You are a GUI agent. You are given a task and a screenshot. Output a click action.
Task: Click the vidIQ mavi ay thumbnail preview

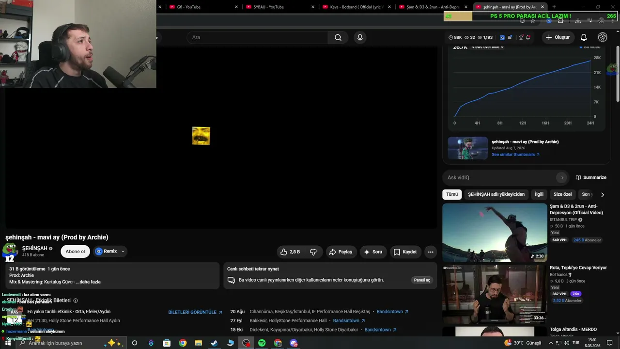click(x=468, y=148)
